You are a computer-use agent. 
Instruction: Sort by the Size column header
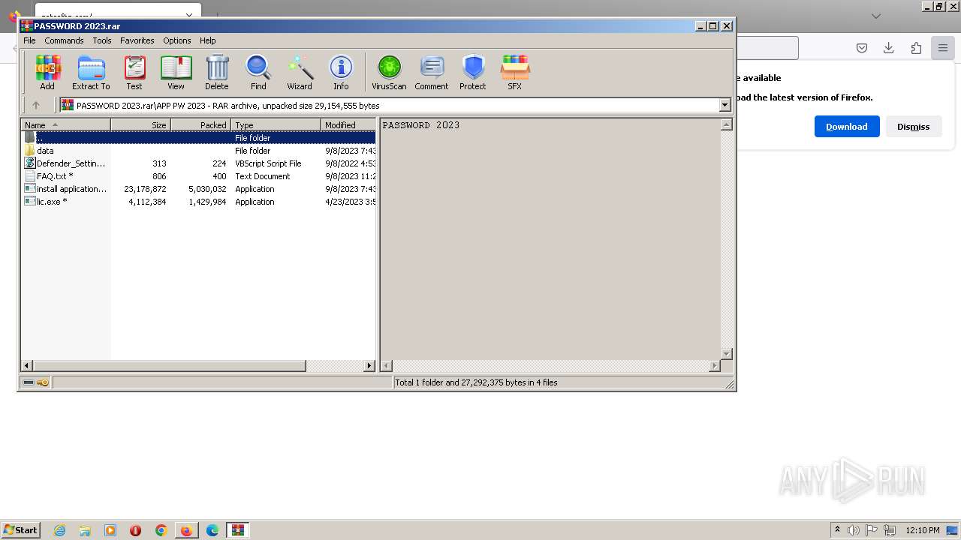[x=140, y=125]
